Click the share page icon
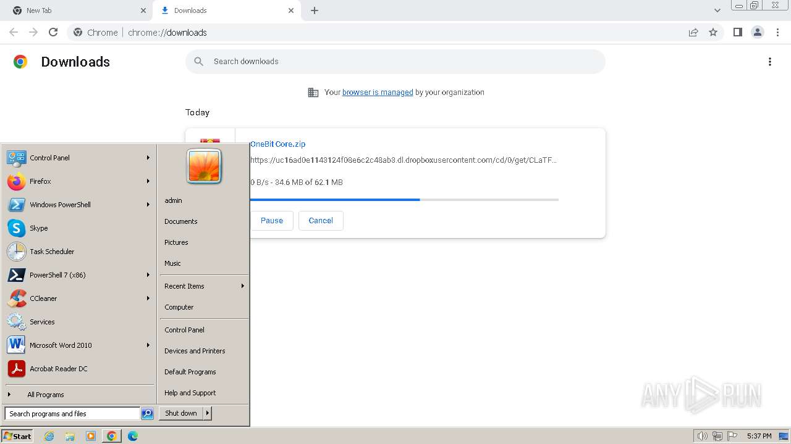Screen dimensions: 791x444 pyautogui.click(x=693, y=32)
